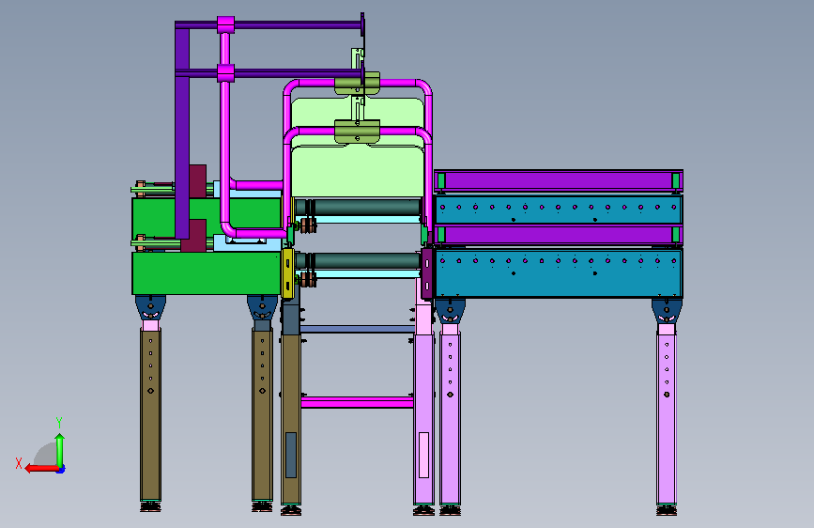Select the lower teal side frame with holes
Image resolution: width=814 pixels, height=528 pixels.
click(559, 272)
